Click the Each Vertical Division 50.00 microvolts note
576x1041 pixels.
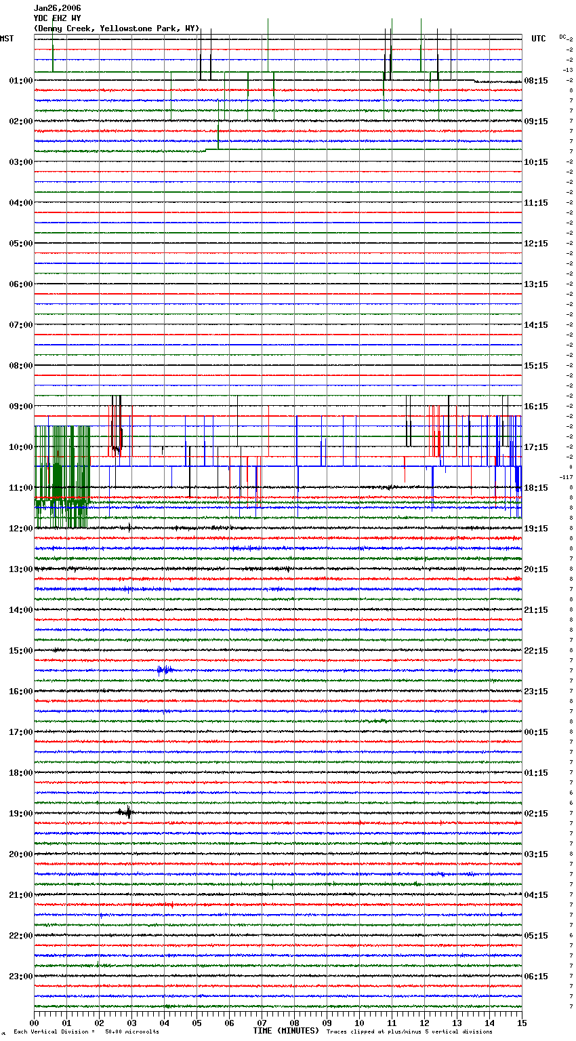pyautogui.click(x=86, y=1032)
